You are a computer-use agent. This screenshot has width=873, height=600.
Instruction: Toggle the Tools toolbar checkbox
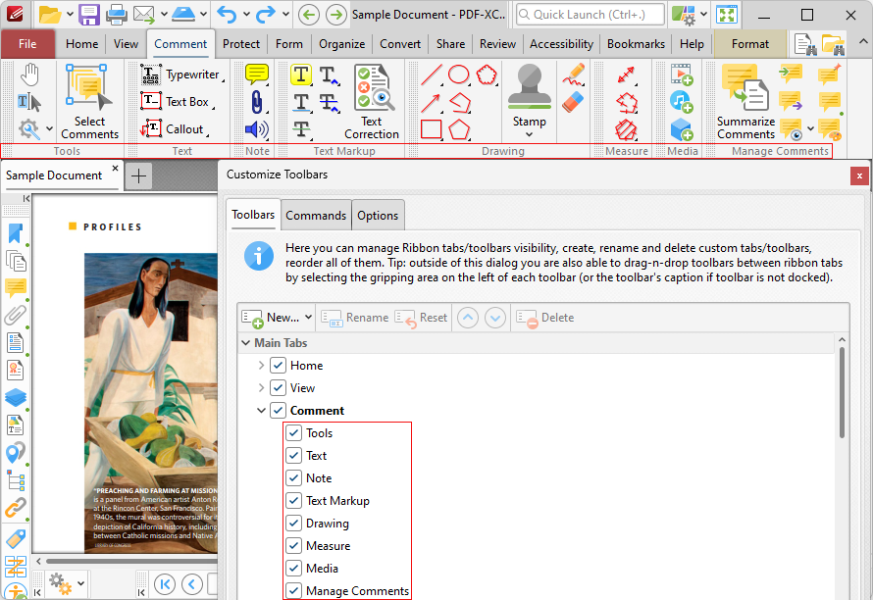294,433
